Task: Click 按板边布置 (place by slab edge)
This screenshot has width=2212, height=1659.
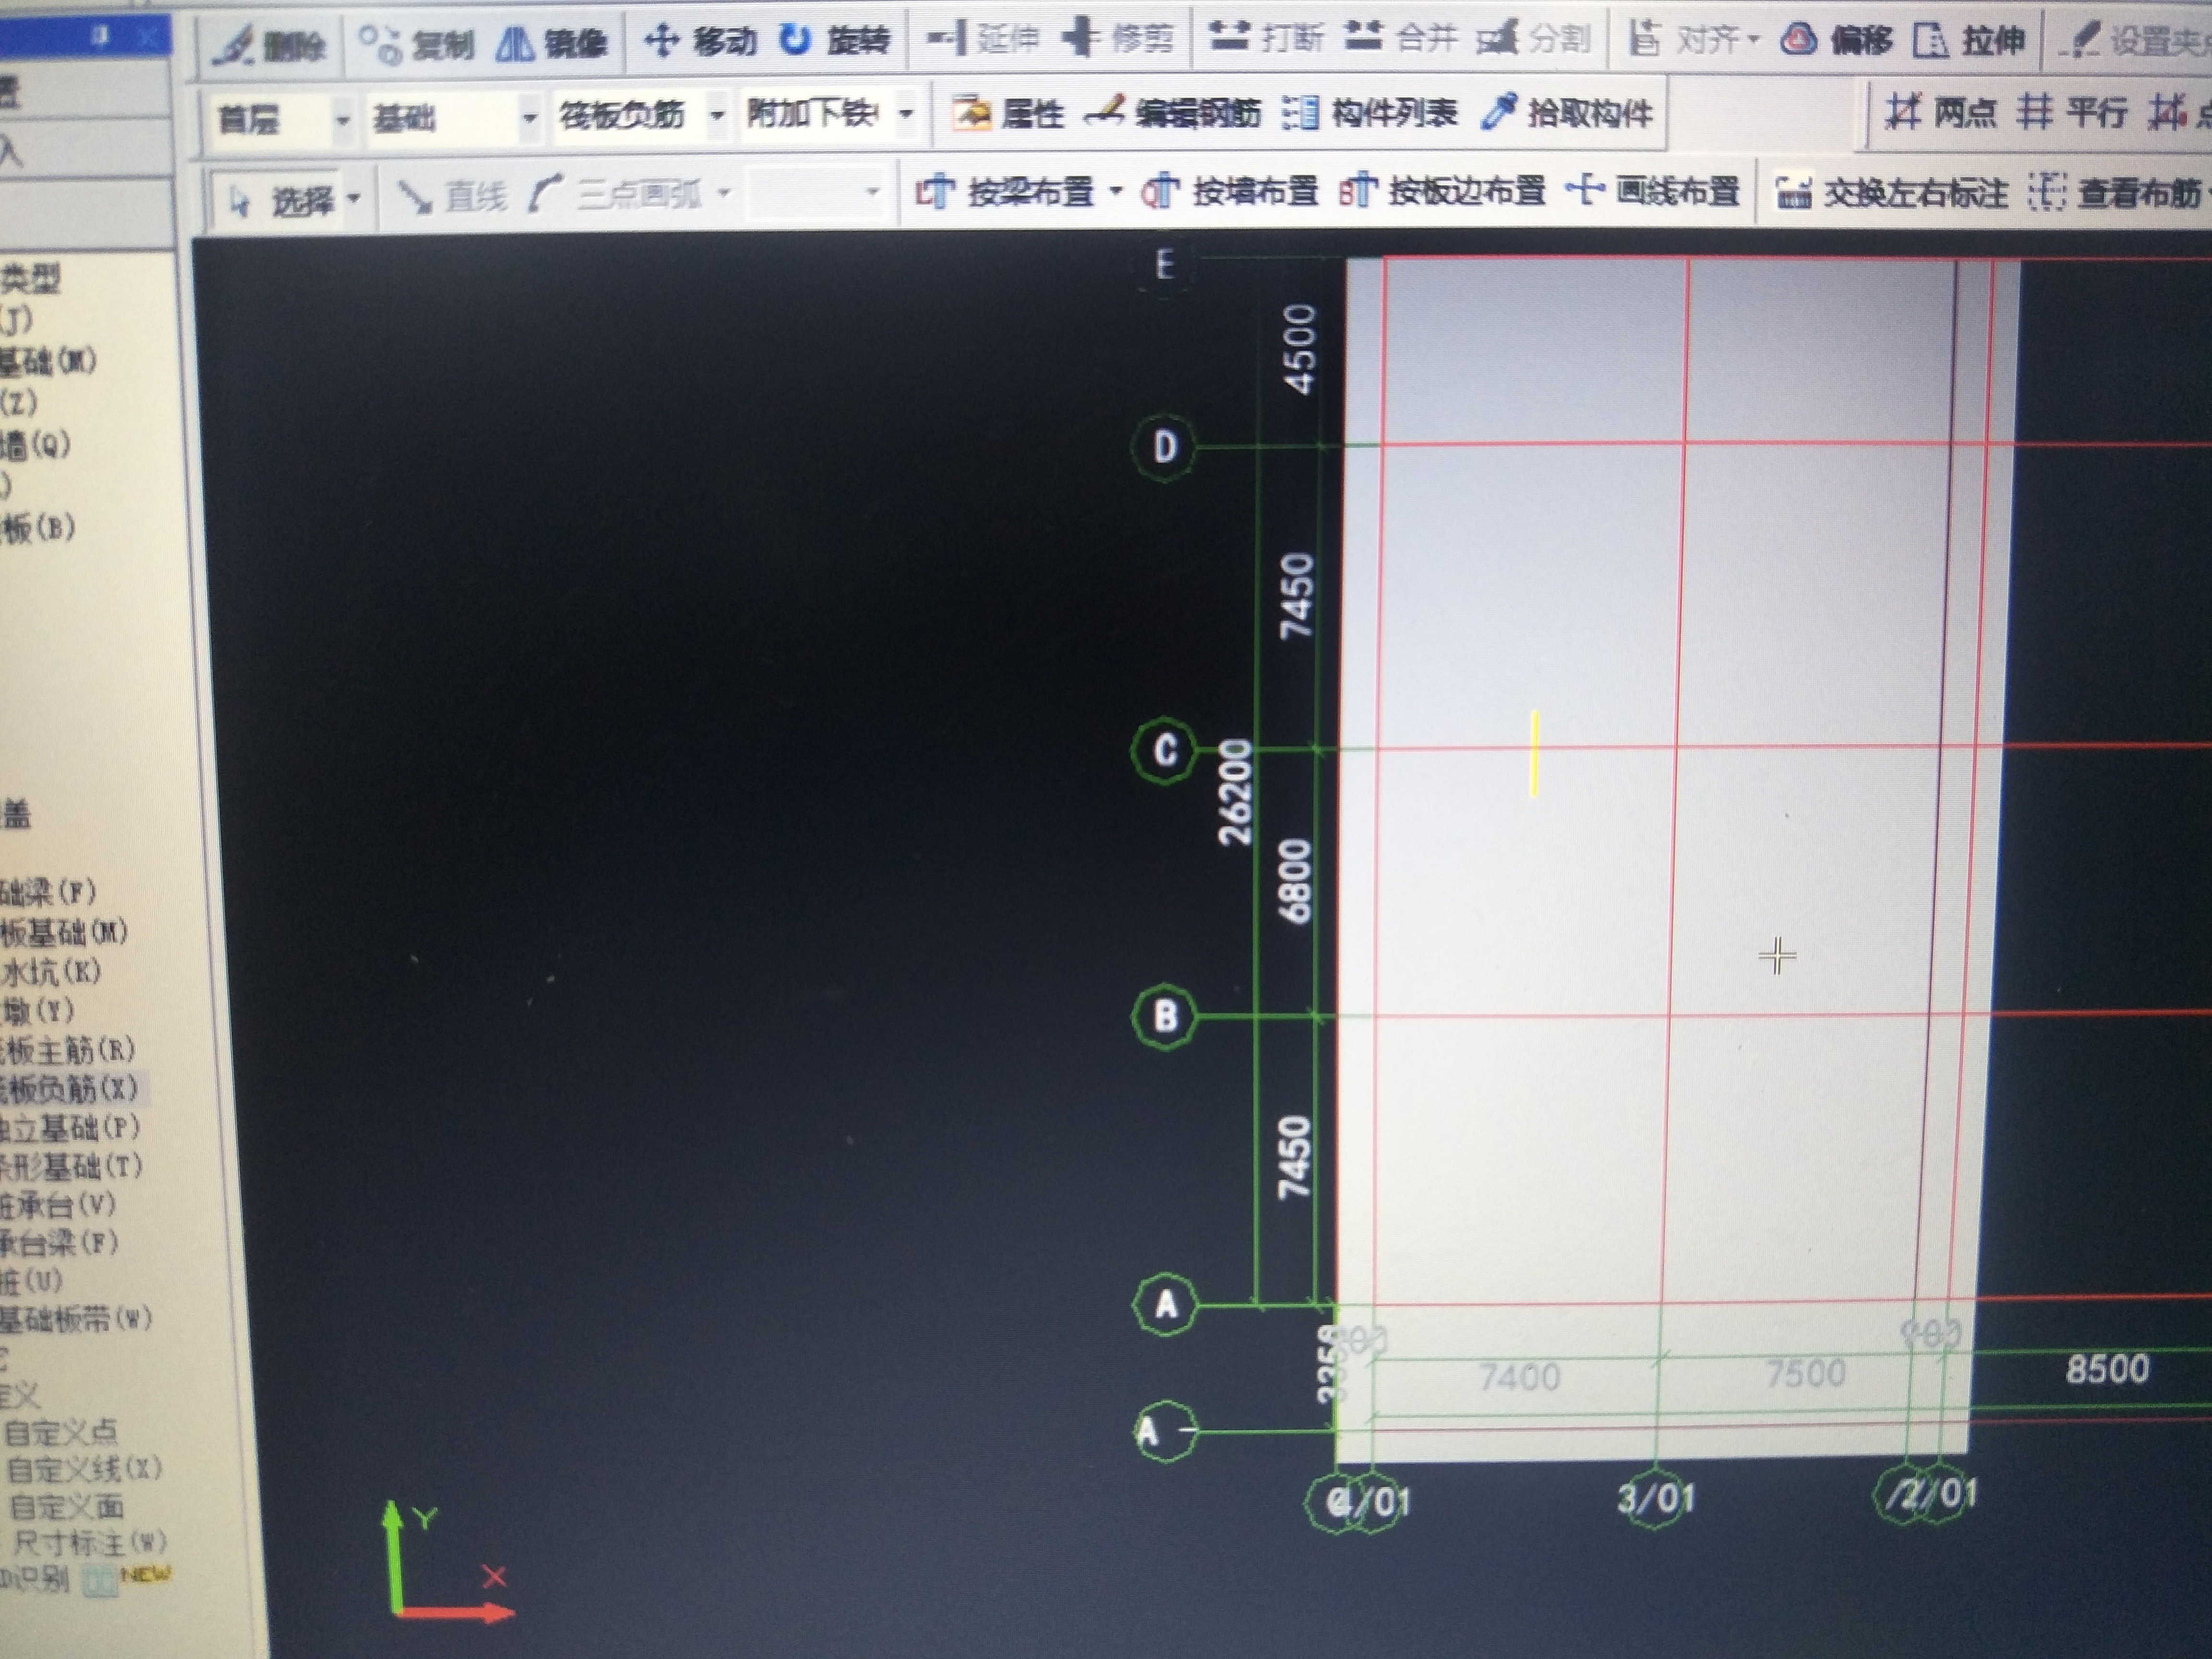Action: [x=1442, y=190]
